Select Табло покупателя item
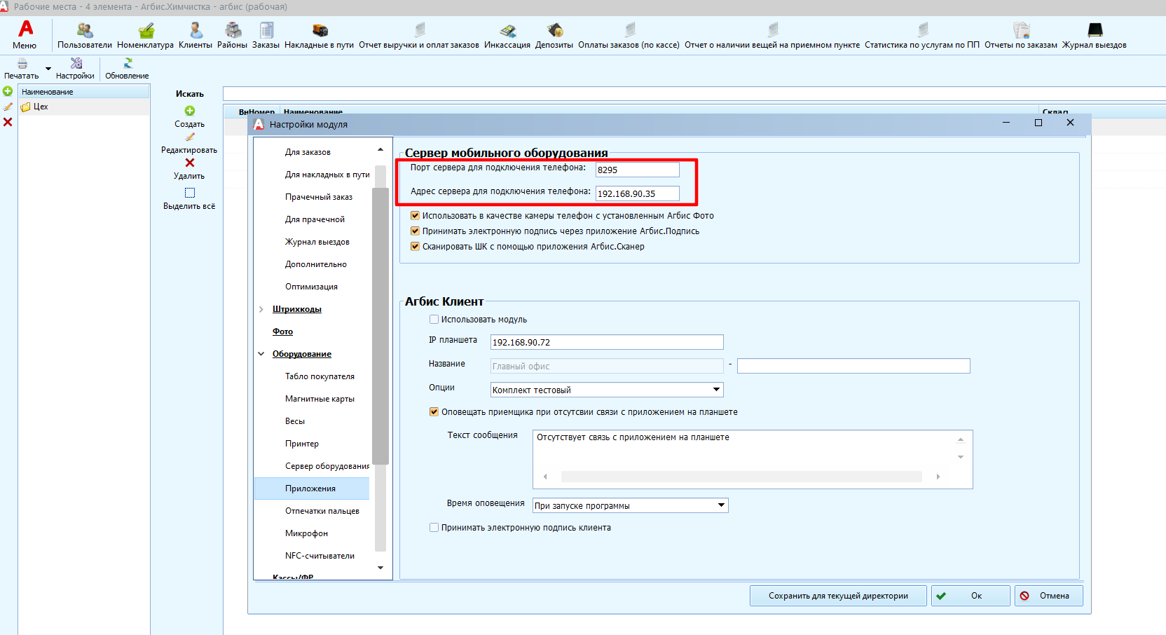Screen dimensions: 1166x635 (x=320, y=376)
